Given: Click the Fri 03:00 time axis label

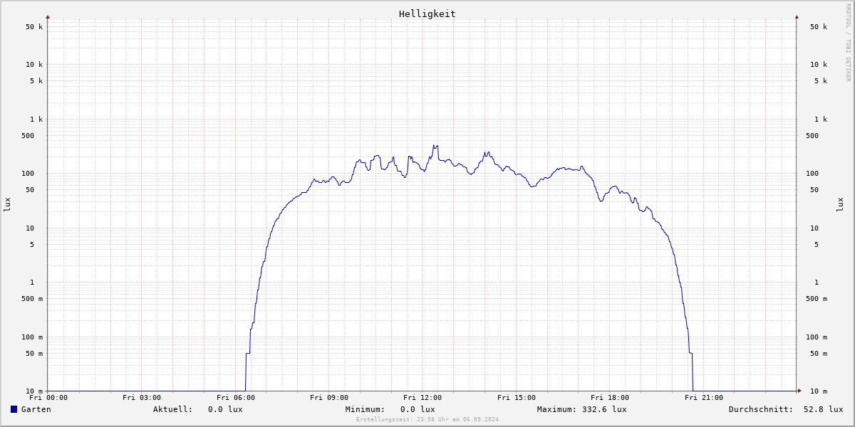Looking at the screenshot, I should [142, 398].
